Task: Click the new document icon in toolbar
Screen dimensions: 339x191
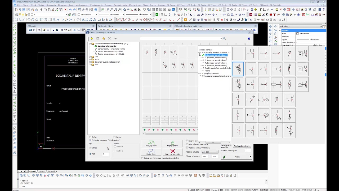Action: pos(16,10)
